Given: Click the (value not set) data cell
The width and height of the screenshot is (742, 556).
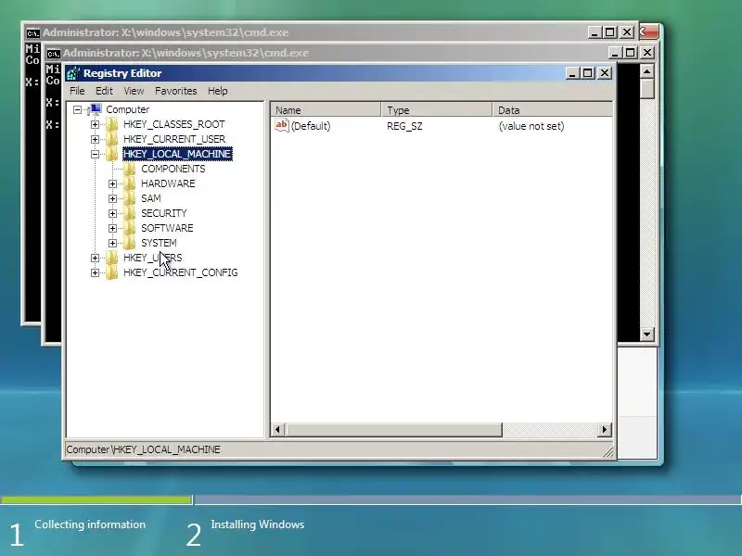Looking at the screenshot, I should [x=531, y=126].
